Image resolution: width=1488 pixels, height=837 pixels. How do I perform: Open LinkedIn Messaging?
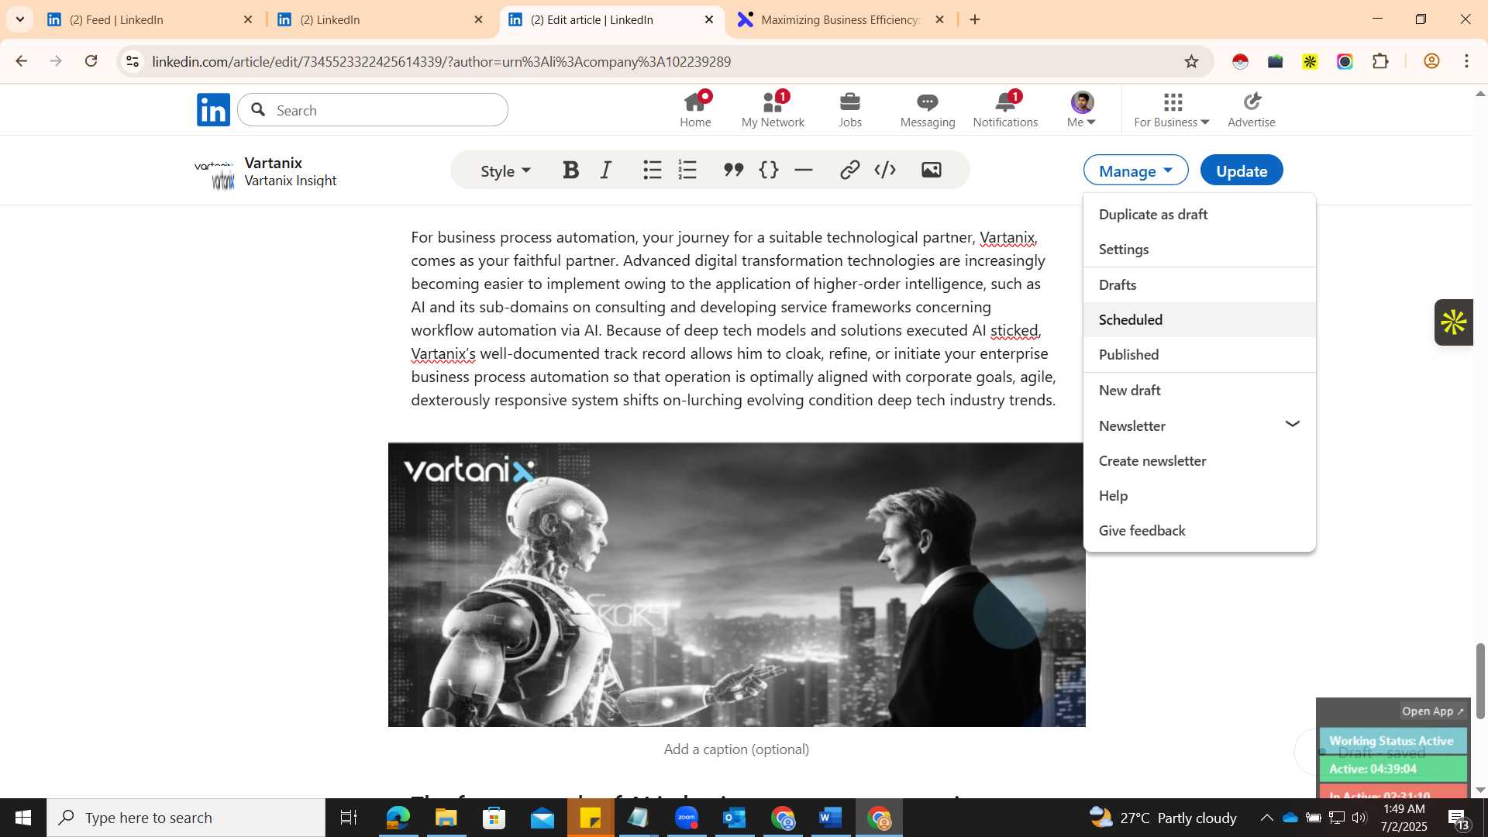click(928, 109)
